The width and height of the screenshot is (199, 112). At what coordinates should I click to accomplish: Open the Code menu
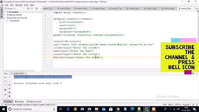(x=26, y=5)
